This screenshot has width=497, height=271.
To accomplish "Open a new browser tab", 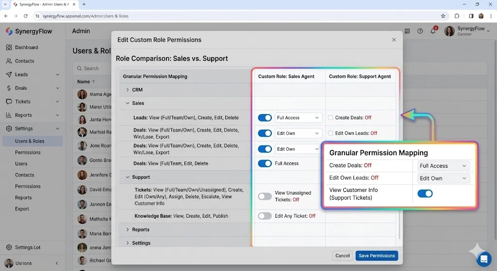I will tap(84, 4).
